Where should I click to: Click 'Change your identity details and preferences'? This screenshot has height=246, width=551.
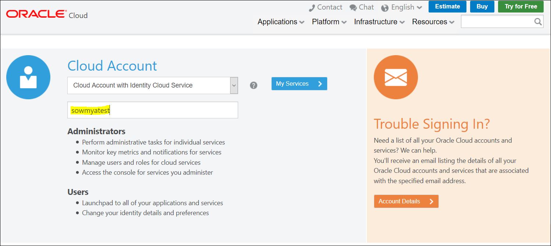click(145, 213)
